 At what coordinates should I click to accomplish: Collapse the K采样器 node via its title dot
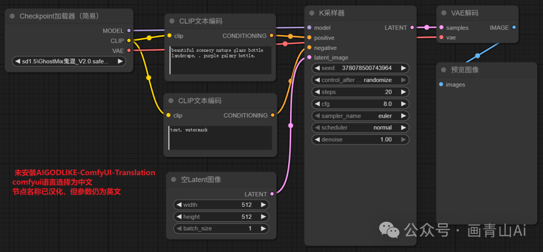pyautogui.click(x=312, y=13)
